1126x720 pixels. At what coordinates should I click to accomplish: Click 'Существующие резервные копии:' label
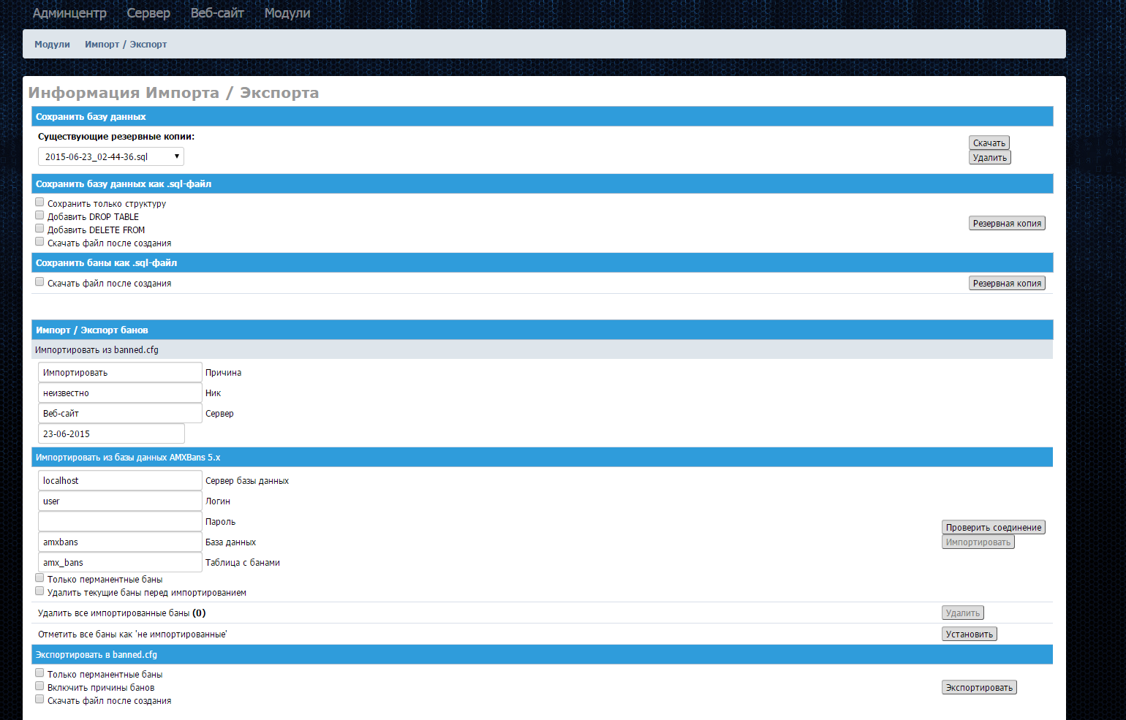click(116, 137)
